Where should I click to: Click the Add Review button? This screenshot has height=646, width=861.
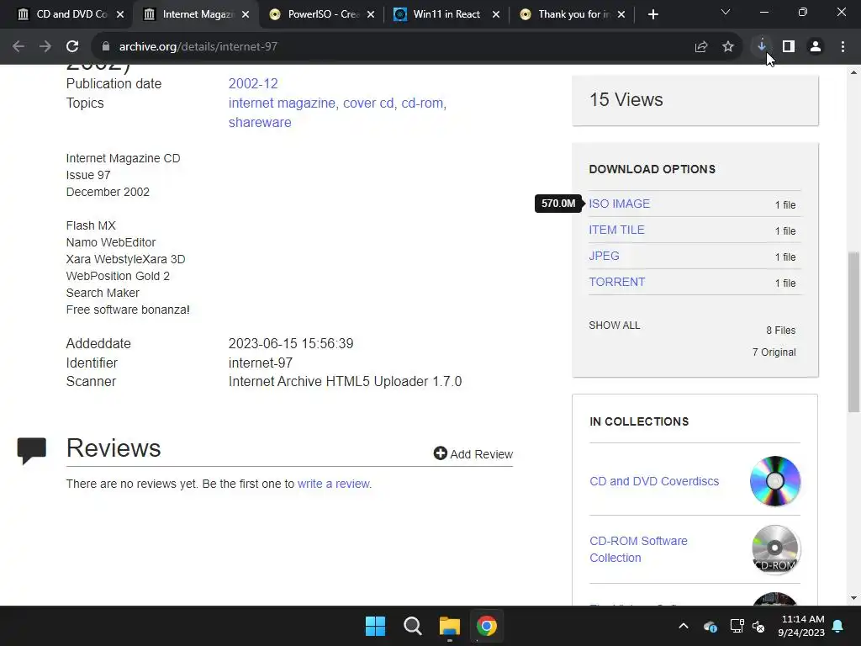[473, 453]
